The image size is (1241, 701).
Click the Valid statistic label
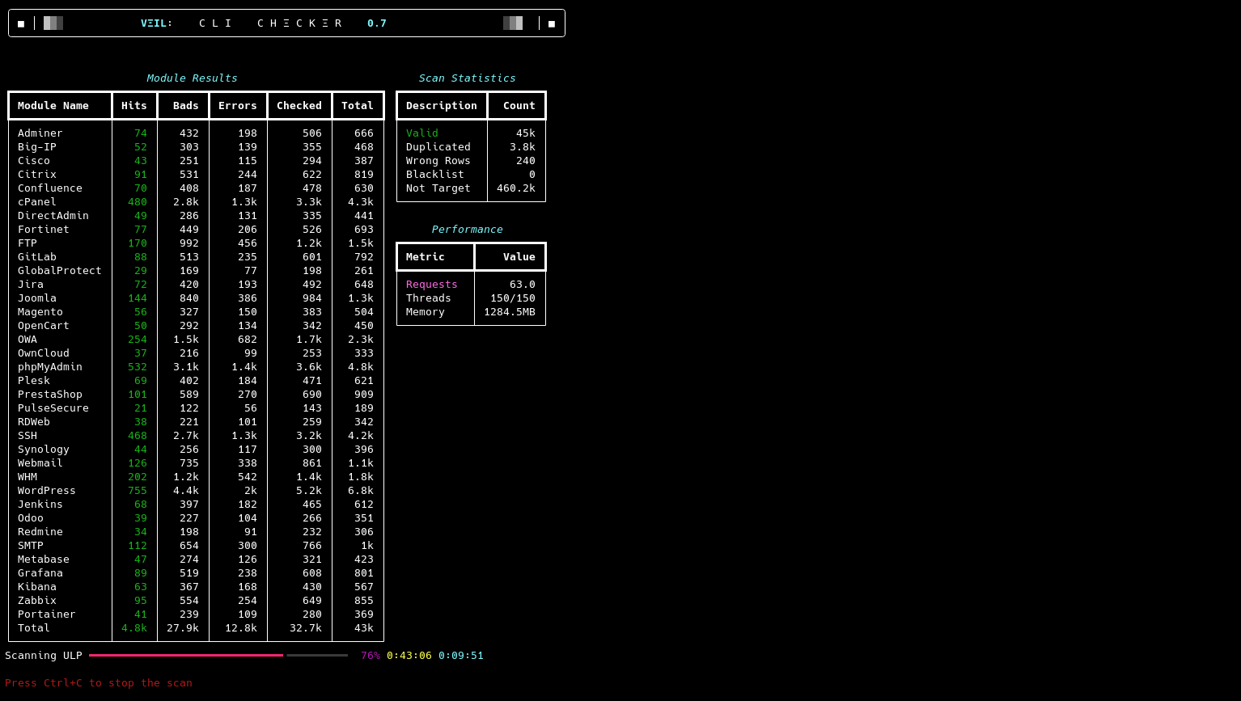[x=422, y=133]
